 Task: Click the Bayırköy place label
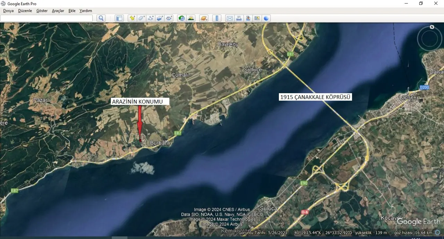coord(228,44)
